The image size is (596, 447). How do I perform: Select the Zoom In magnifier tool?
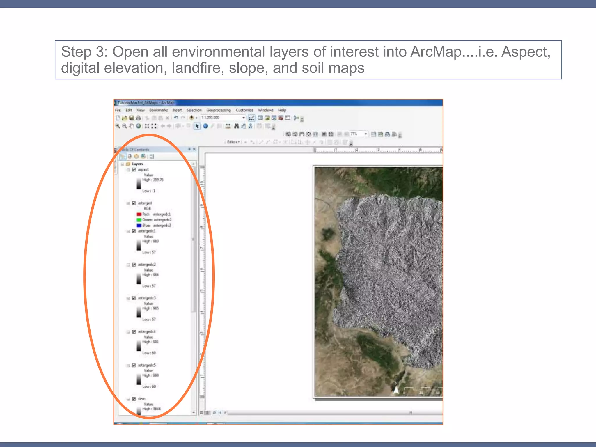[x=118, y=126]
